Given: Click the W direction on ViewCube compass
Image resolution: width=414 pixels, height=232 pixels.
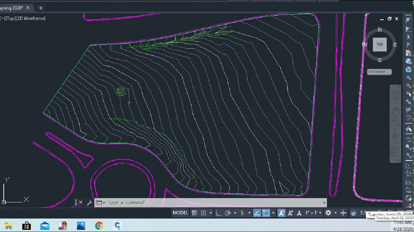Looking at the screenshot, I should tap(365, 45).
